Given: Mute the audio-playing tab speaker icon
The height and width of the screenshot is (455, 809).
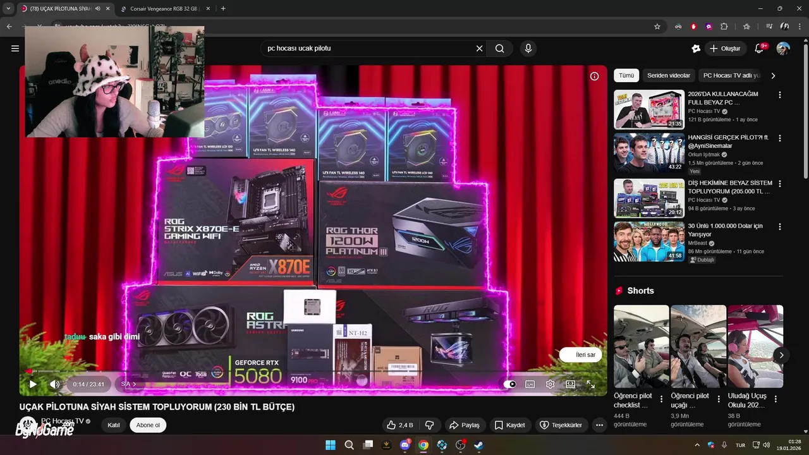Looking at the screenshot, I should click(x=97, y=8).
